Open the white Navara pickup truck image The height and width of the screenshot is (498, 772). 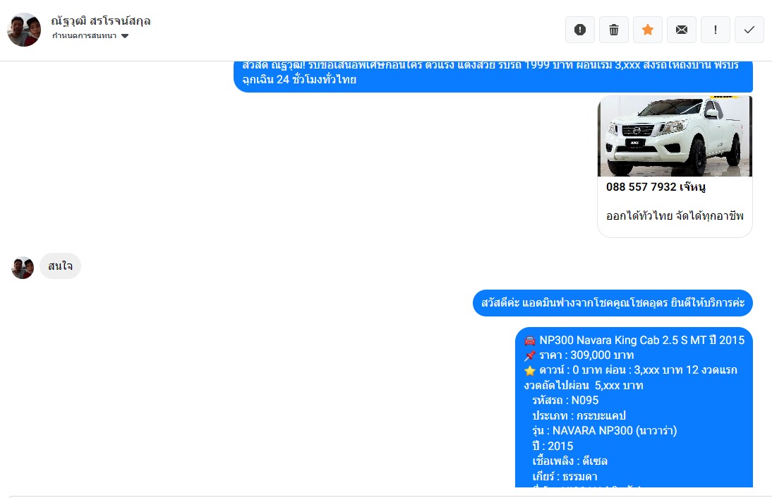[675, 136]
